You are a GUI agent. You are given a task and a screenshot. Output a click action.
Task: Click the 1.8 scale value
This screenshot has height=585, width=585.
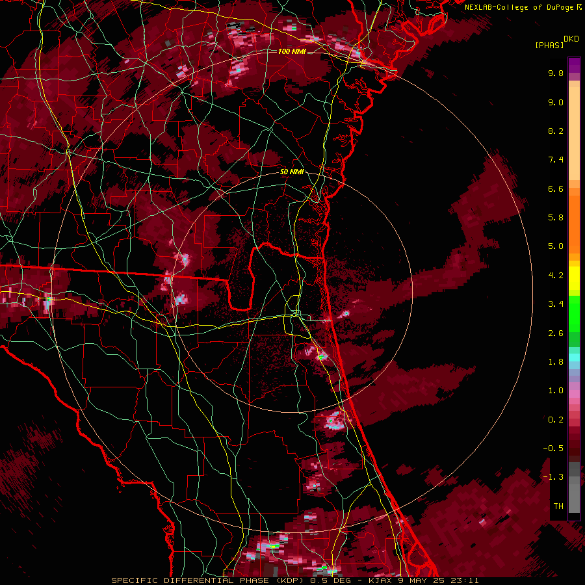click(x=556, y=362)
